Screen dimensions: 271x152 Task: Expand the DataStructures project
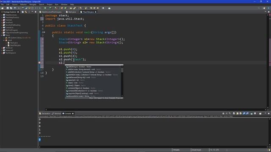coord(2,15)
